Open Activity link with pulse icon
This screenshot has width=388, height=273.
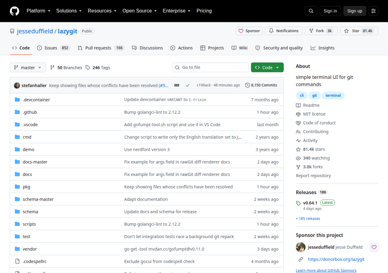(x=307, y=140)
